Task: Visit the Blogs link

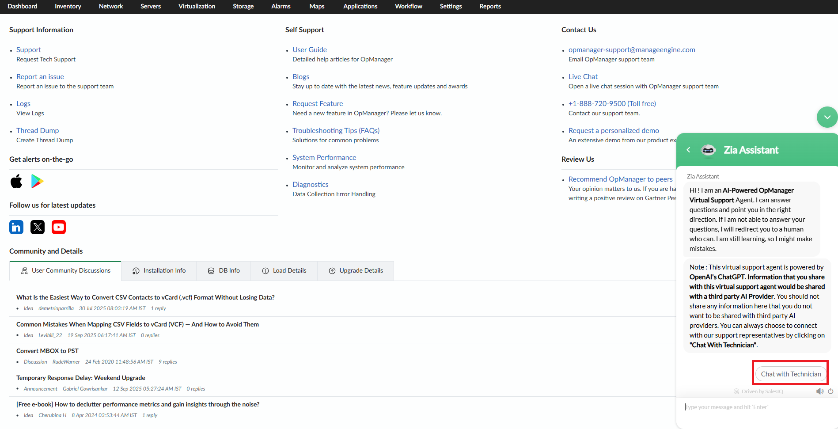Action: pos(301,76)
